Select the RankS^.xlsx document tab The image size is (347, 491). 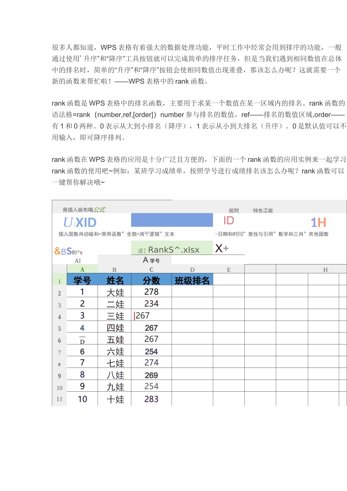point(172,248)
